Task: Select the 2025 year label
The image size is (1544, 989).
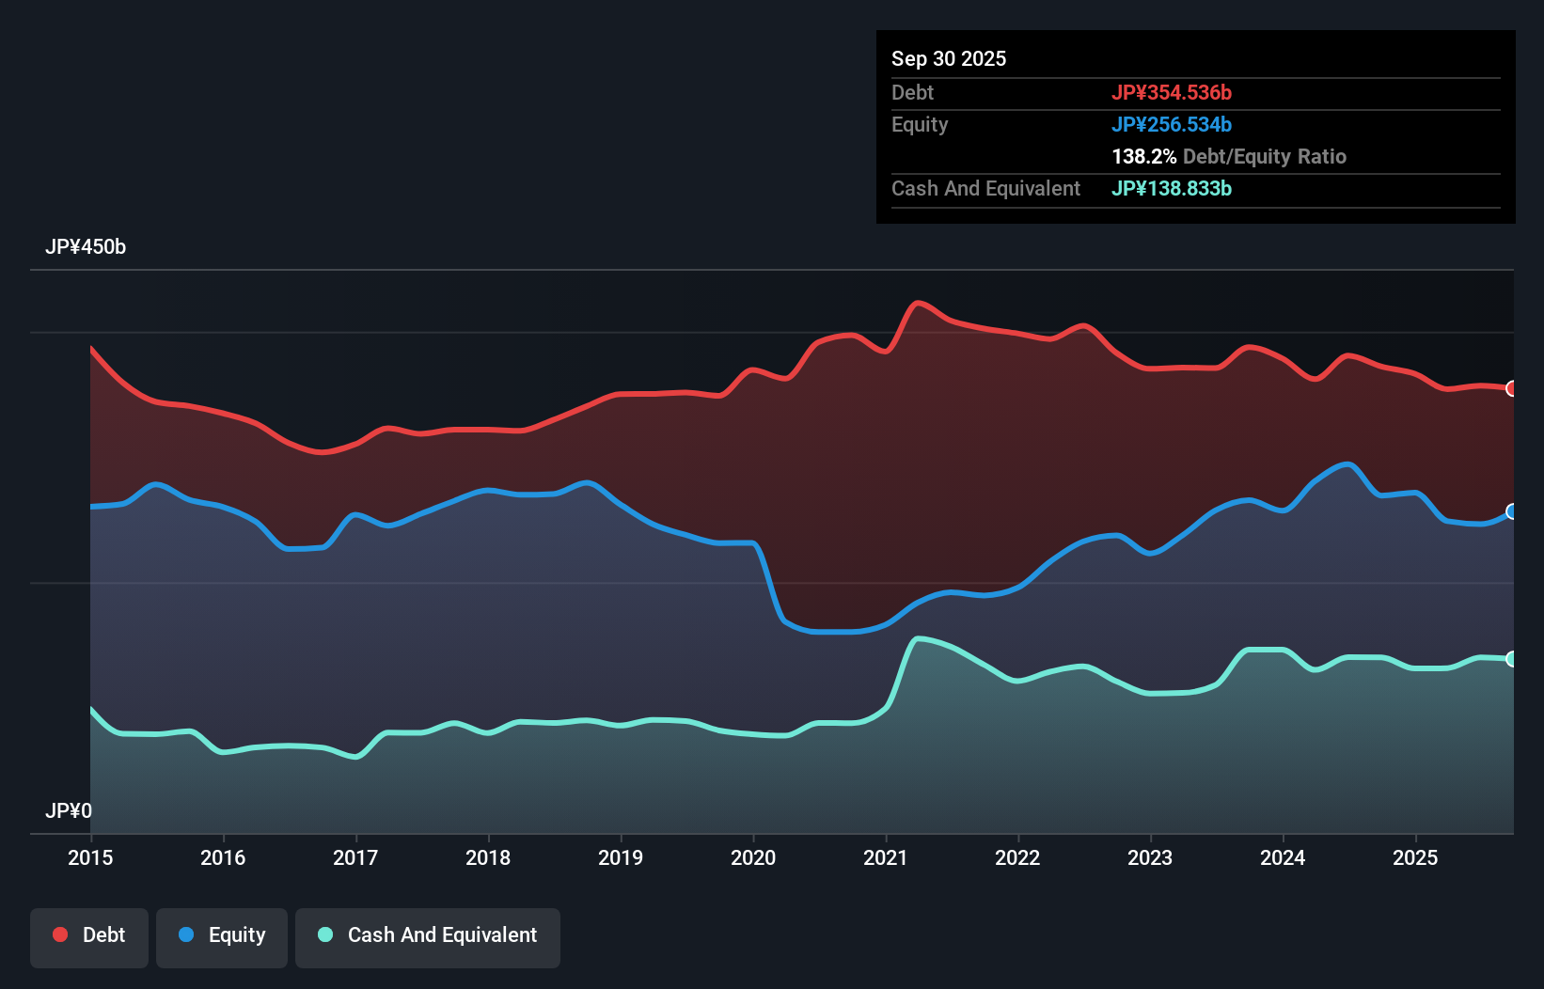Action: tap(1416, 857)
